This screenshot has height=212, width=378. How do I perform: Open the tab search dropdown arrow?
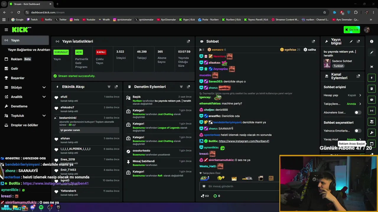click(x=4, y=4)
